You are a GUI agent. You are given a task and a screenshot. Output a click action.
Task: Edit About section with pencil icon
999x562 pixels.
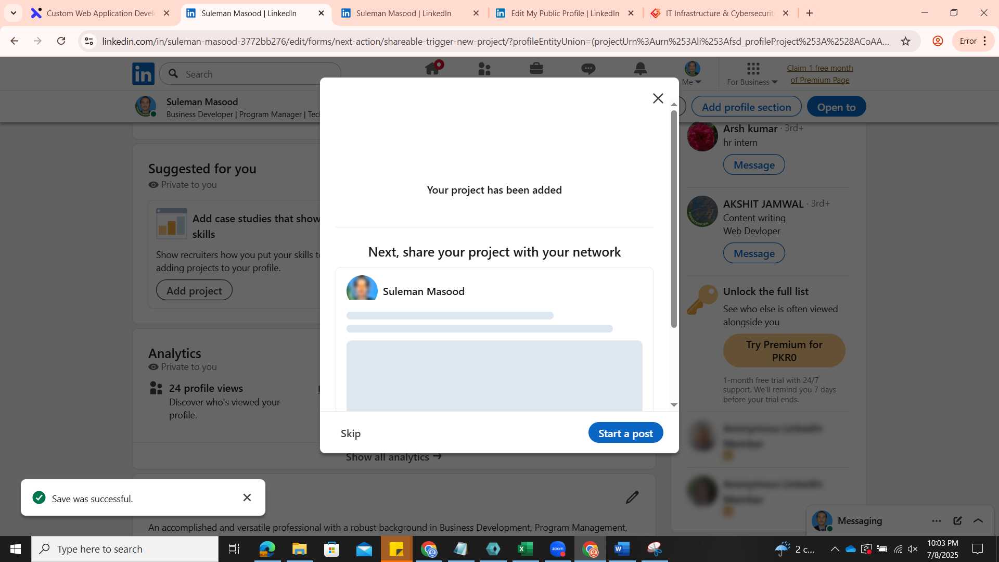pyautogui.click(x=632, y=497)
